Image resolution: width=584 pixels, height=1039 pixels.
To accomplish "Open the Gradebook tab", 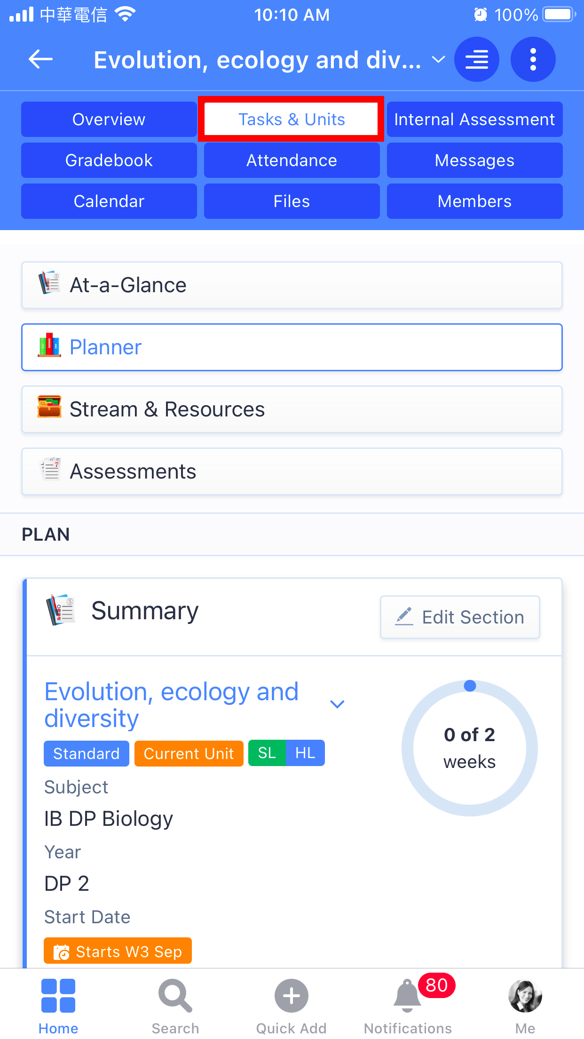I will (x=109, y=160).
